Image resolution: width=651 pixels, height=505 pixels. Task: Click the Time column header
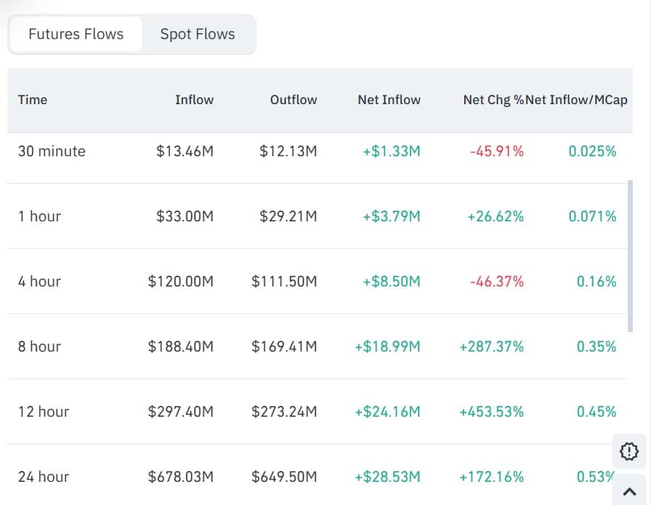33,100
